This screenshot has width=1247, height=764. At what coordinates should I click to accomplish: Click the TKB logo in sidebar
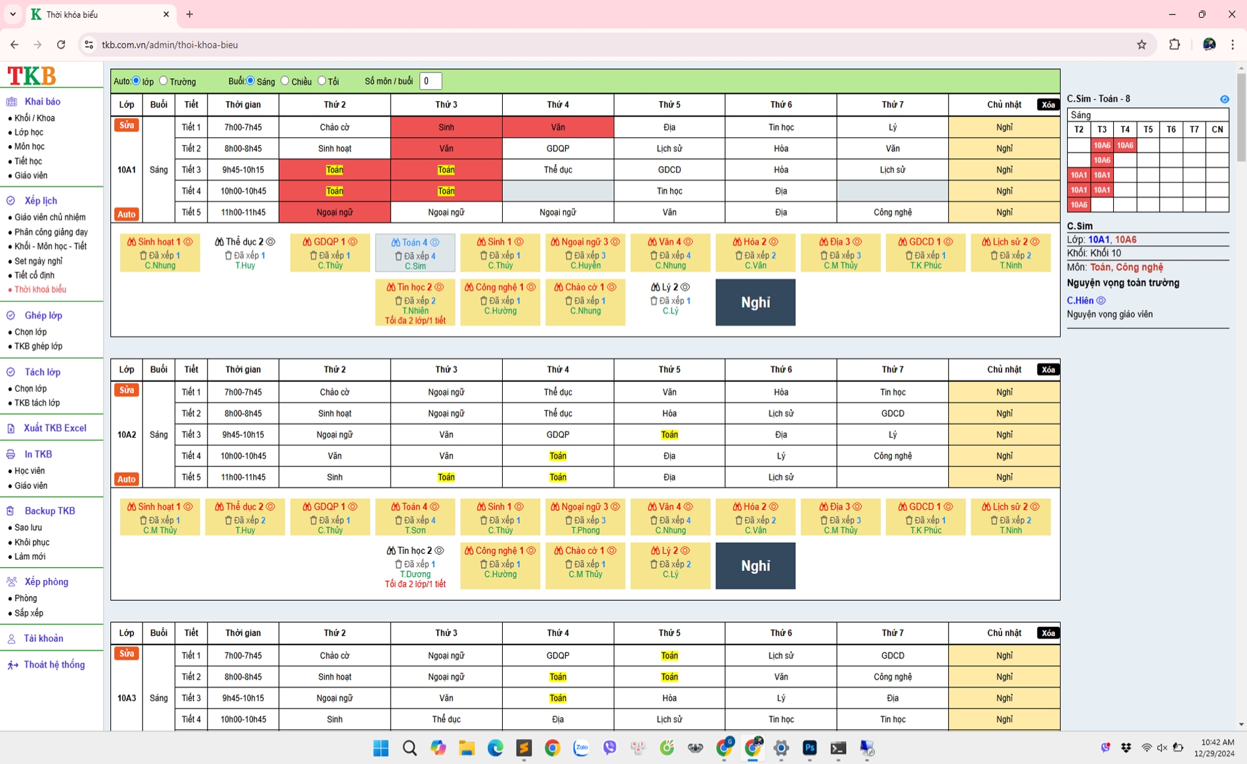(x=32, y=75)
